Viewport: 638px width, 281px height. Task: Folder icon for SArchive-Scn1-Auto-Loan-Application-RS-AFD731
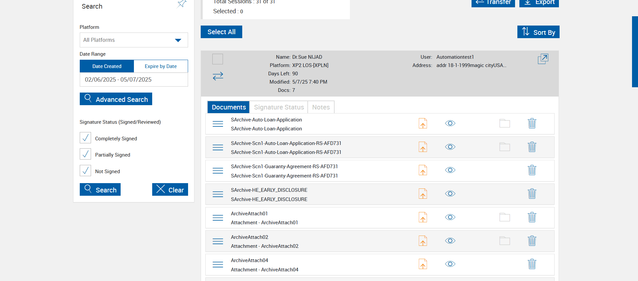pyautogui.click(x=505, y=147)
